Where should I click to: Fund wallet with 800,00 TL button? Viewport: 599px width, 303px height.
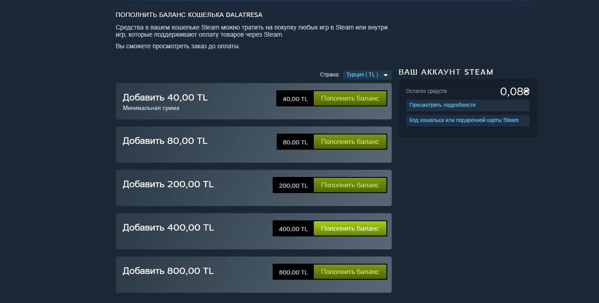[350, 272]
